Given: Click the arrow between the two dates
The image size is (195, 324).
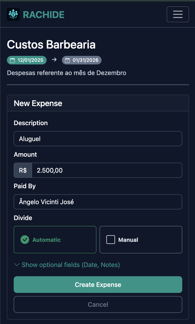Looking at the screenshot, I should [54, 60].
